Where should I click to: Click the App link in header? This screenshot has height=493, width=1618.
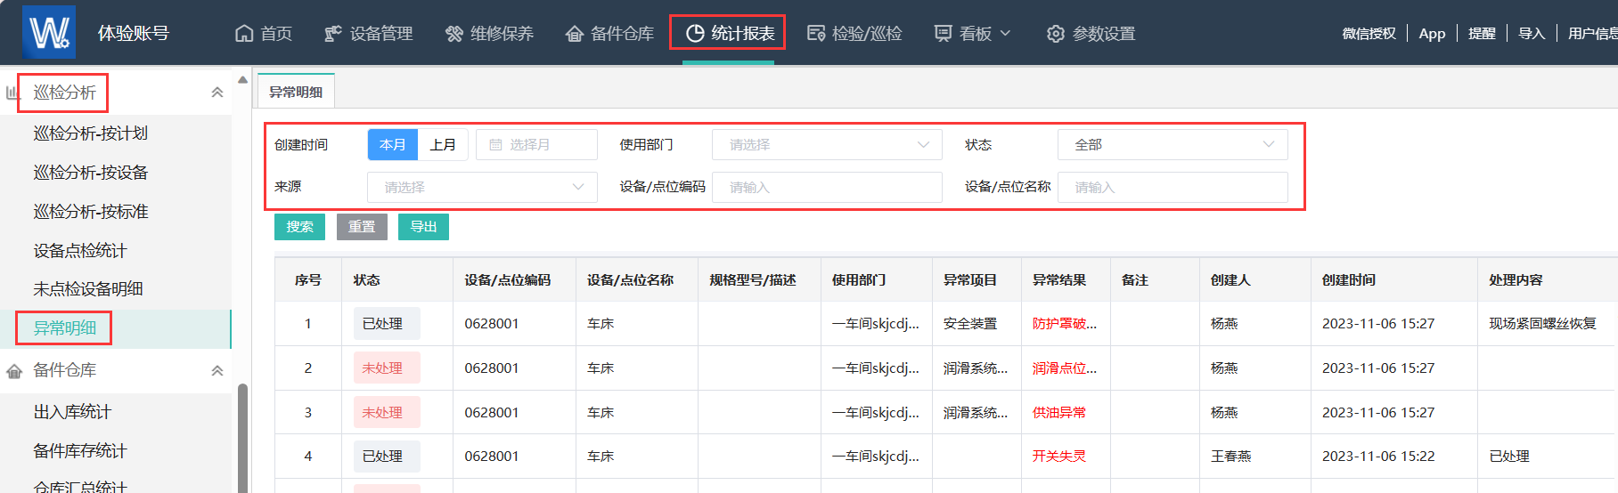(x=1432, y=34)
